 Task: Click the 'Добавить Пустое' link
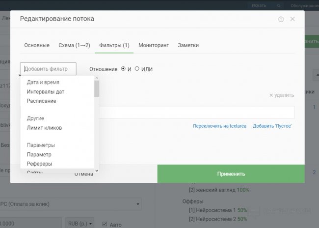point(272,126)
